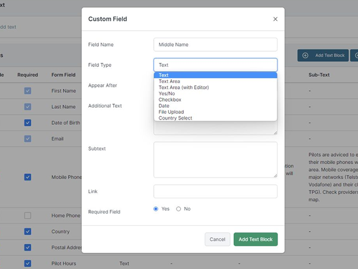Click into the Field Name input
358x269 pixels.
point(215,44)
